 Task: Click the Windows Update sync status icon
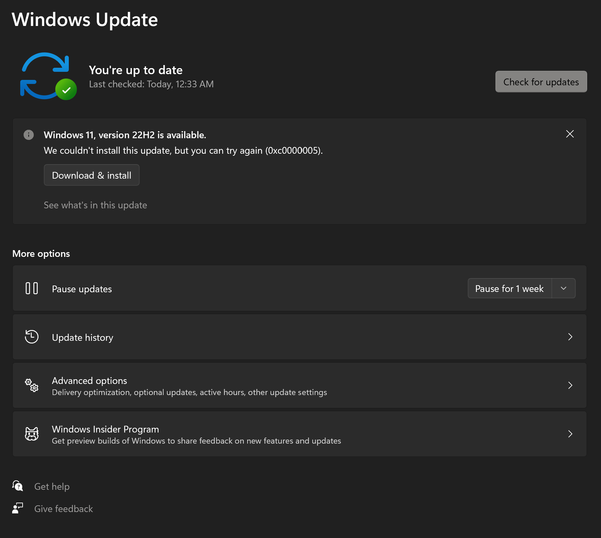click(x=48, y=76)
